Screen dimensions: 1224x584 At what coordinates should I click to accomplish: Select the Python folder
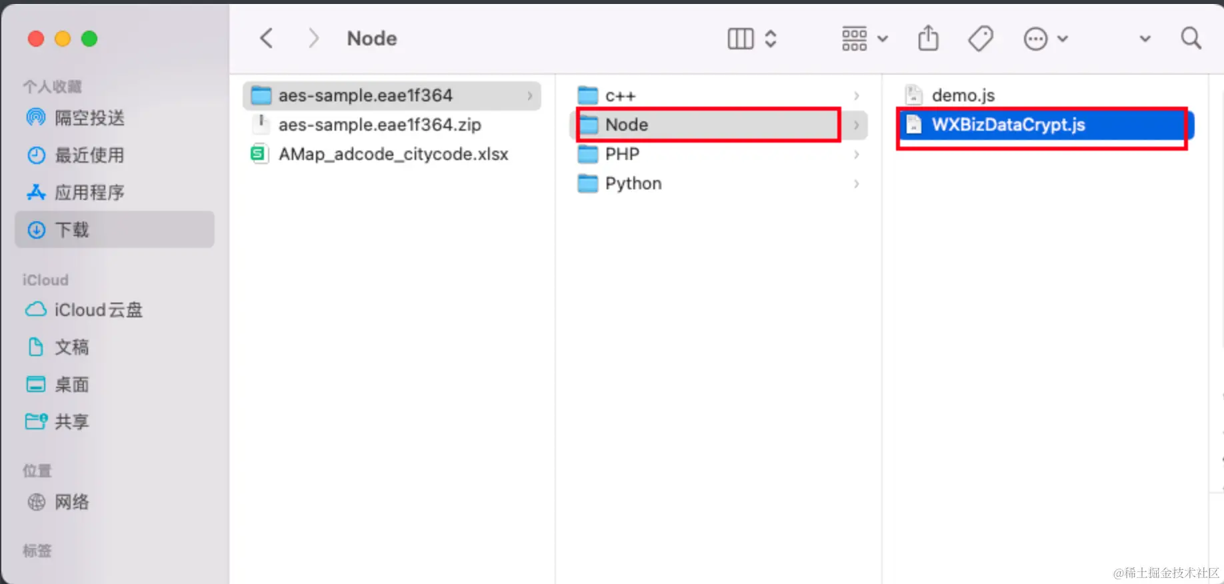(633, 183)
